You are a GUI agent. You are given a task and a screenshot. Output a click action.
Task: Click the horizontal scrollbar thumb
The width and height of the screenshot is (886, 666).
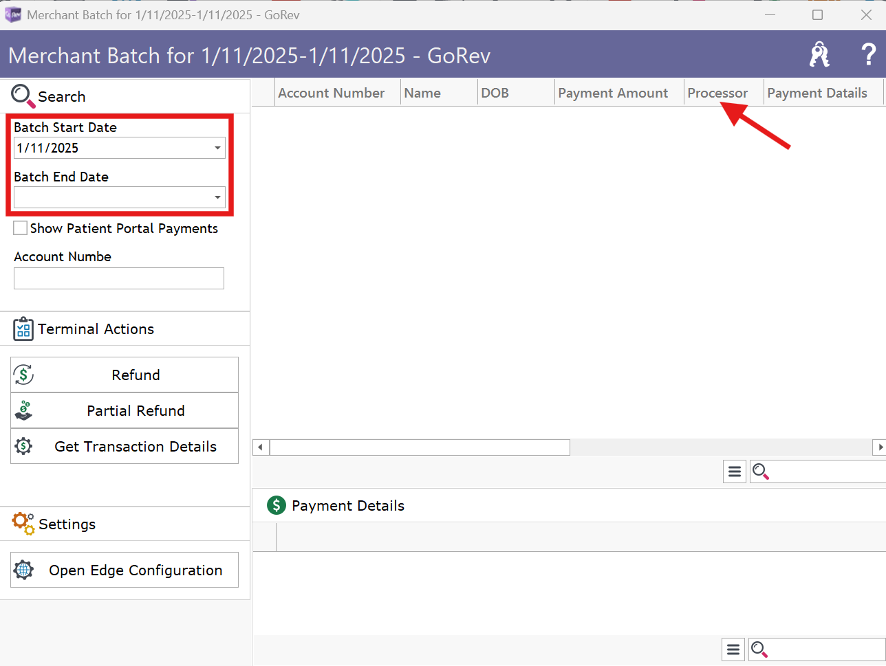coord(420,447)
